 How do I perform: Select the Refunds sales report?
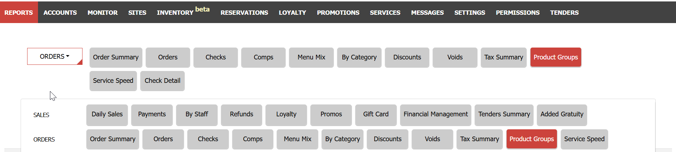point(241,115)
